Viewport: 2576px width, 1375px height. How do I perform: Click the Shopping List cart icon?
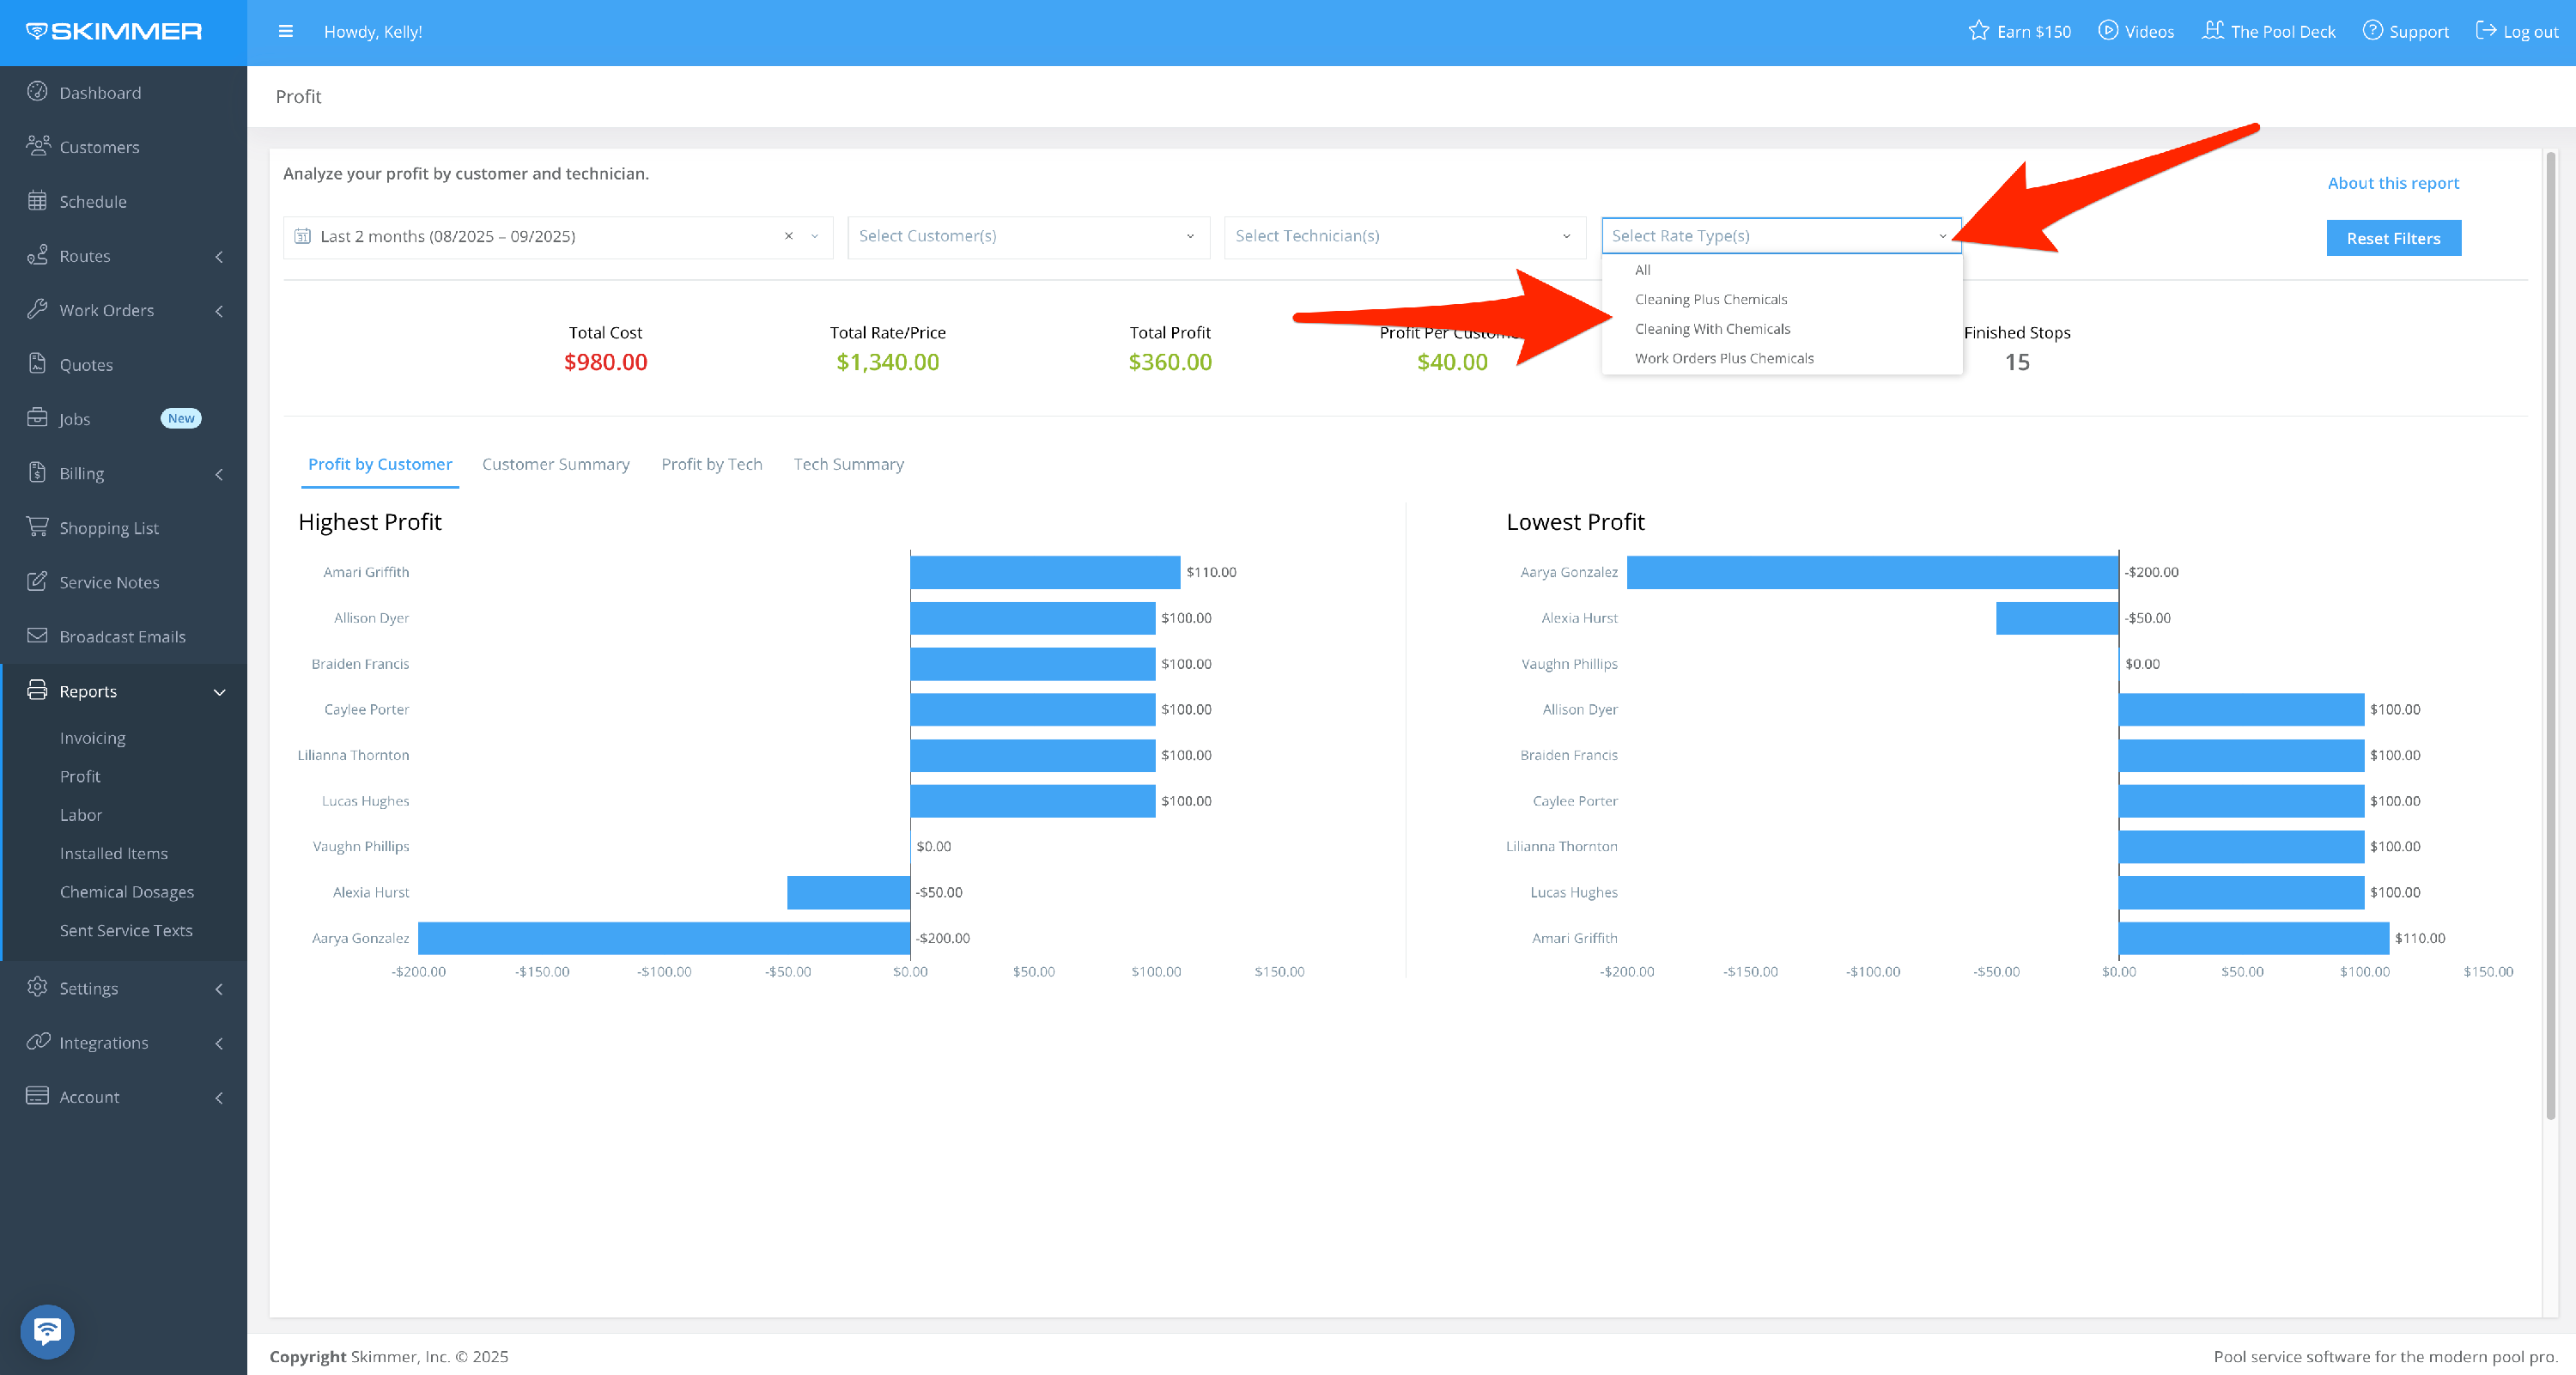tap(37, 527)
